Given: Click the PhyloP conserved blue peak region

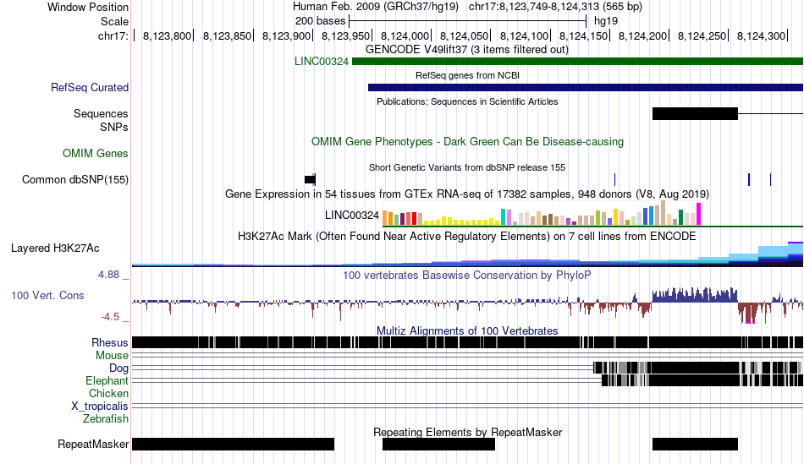Looking at the screenshot, I should pyautogui.click(x=695, y=295).
